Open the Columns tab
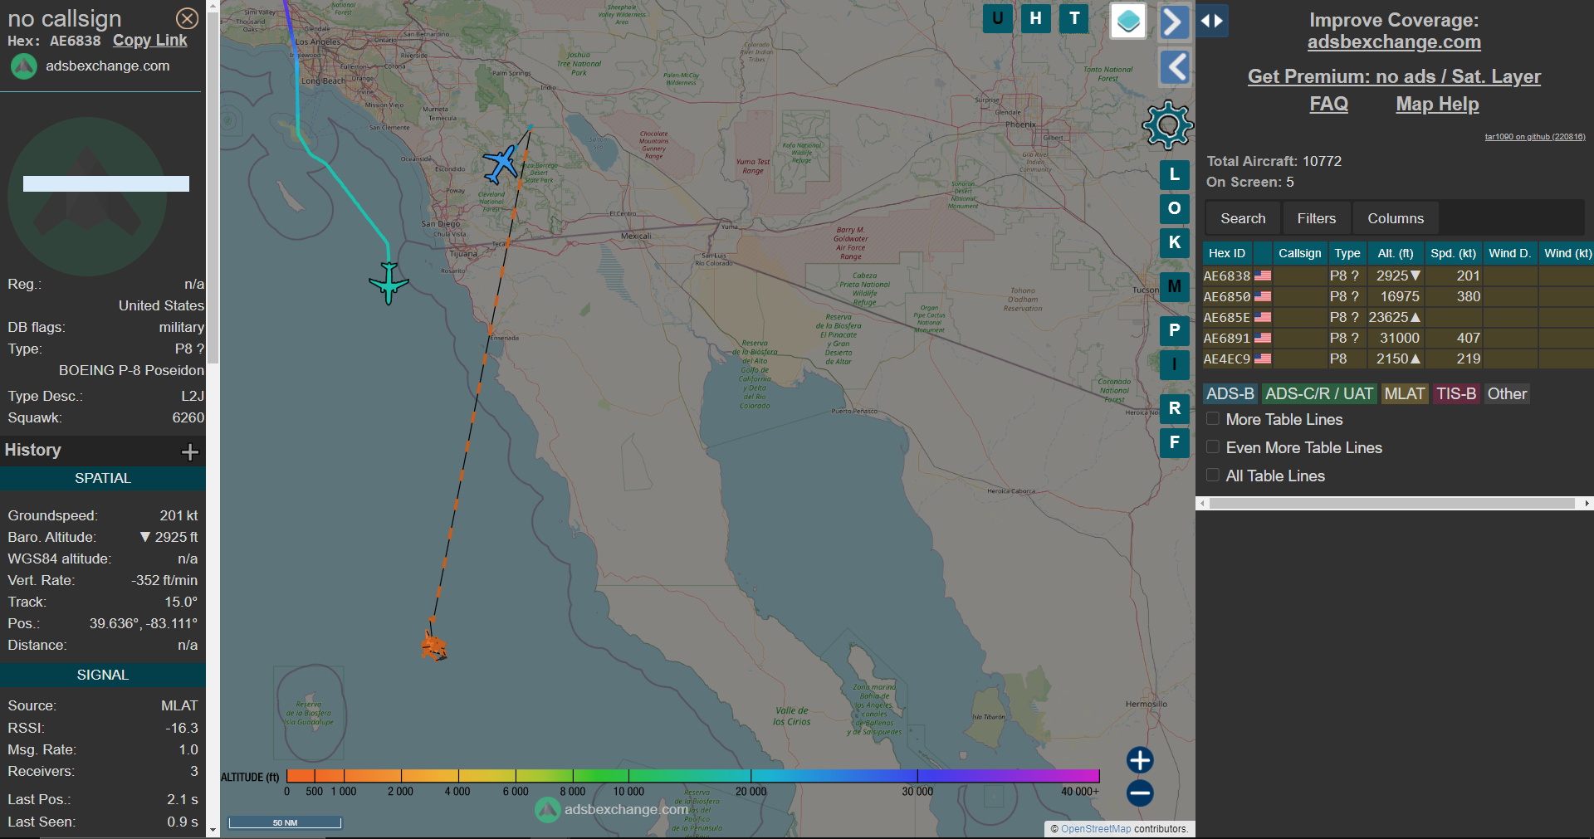 1396,218
